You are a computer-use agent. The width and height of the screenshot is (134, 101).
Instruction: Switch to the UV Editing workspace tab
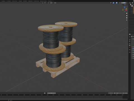[x=9, y=1]
